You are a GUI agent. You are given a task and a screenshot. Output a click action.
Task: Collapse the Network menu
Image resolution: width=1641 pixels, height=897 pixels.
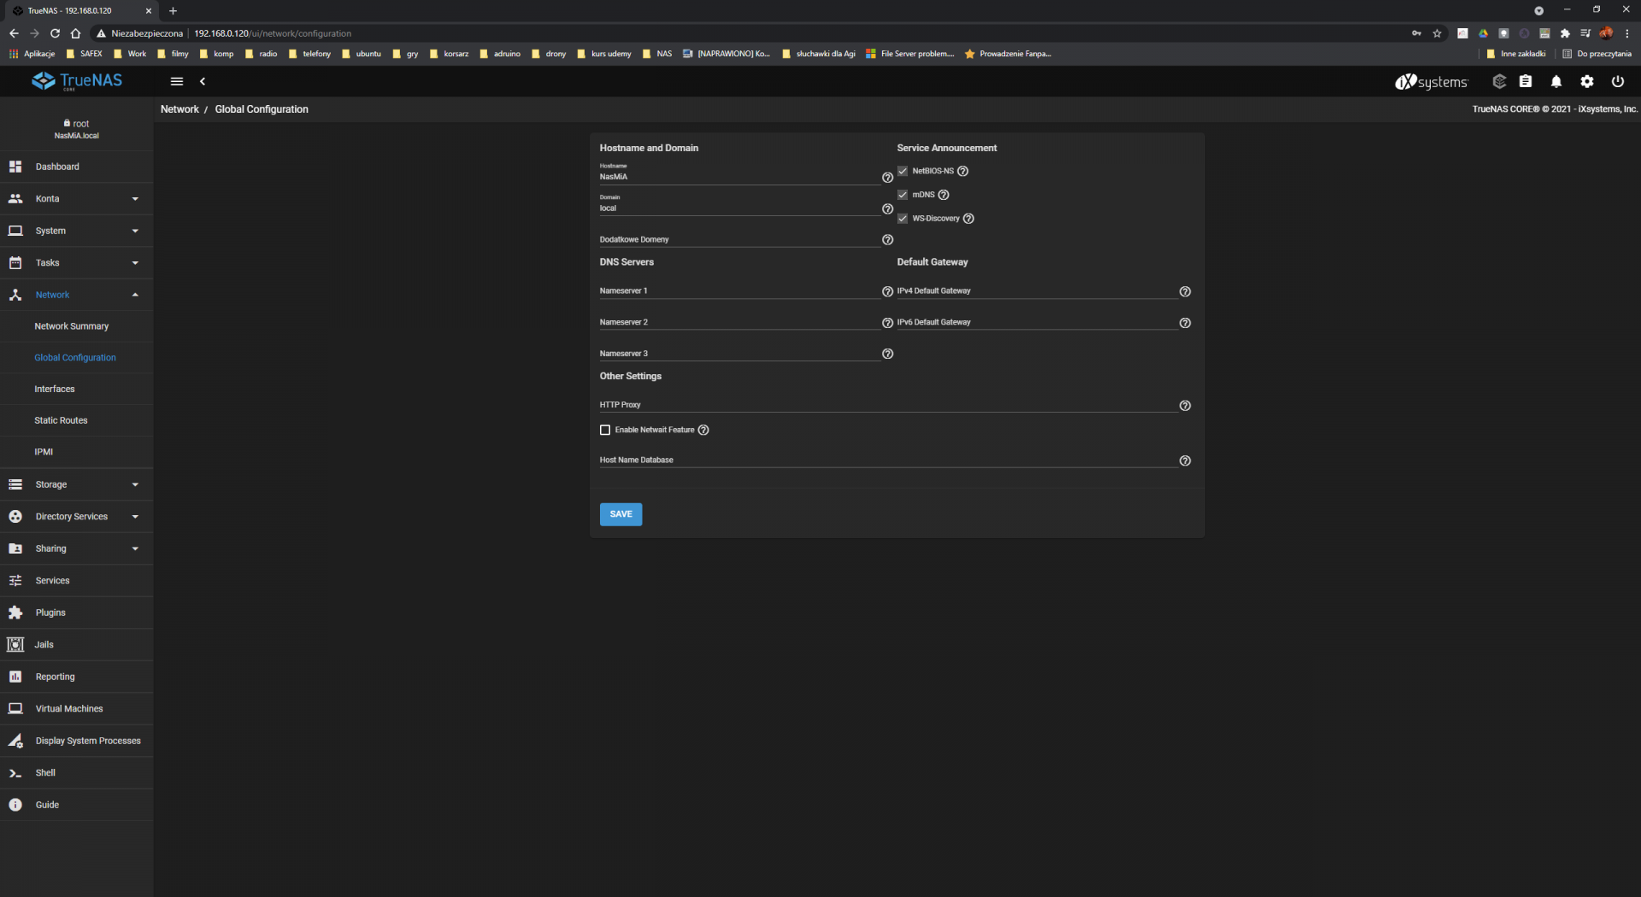click(x=77, y=295)
